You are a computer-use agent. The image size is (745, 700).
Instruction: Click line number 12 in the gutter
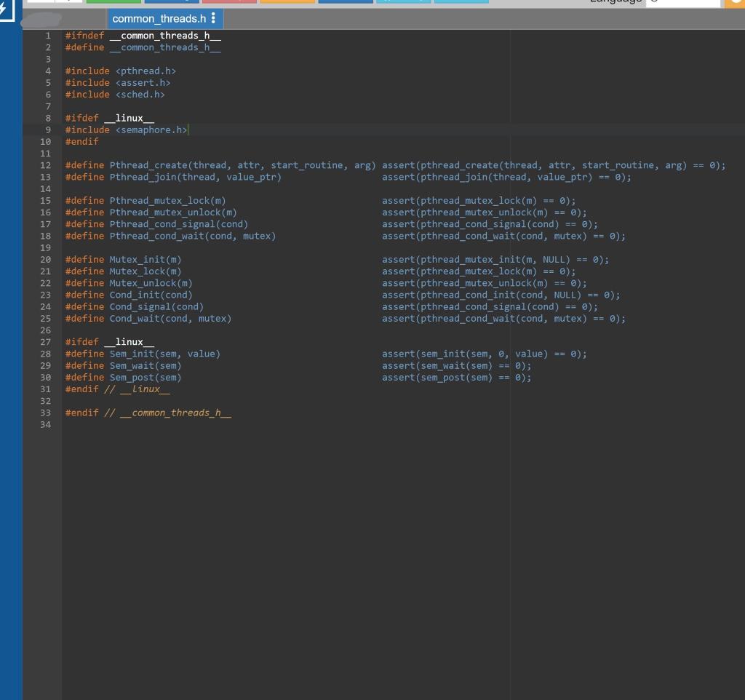coord(45,165)
